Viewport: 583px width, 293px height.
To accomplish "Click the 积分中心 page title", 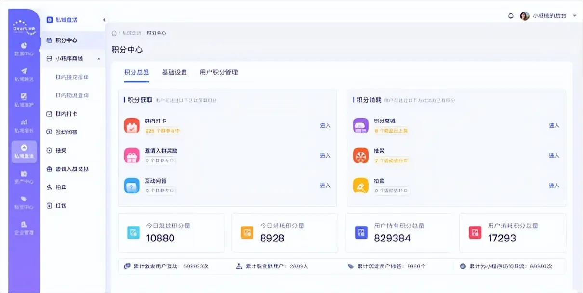I will click(x=127, y=50).
